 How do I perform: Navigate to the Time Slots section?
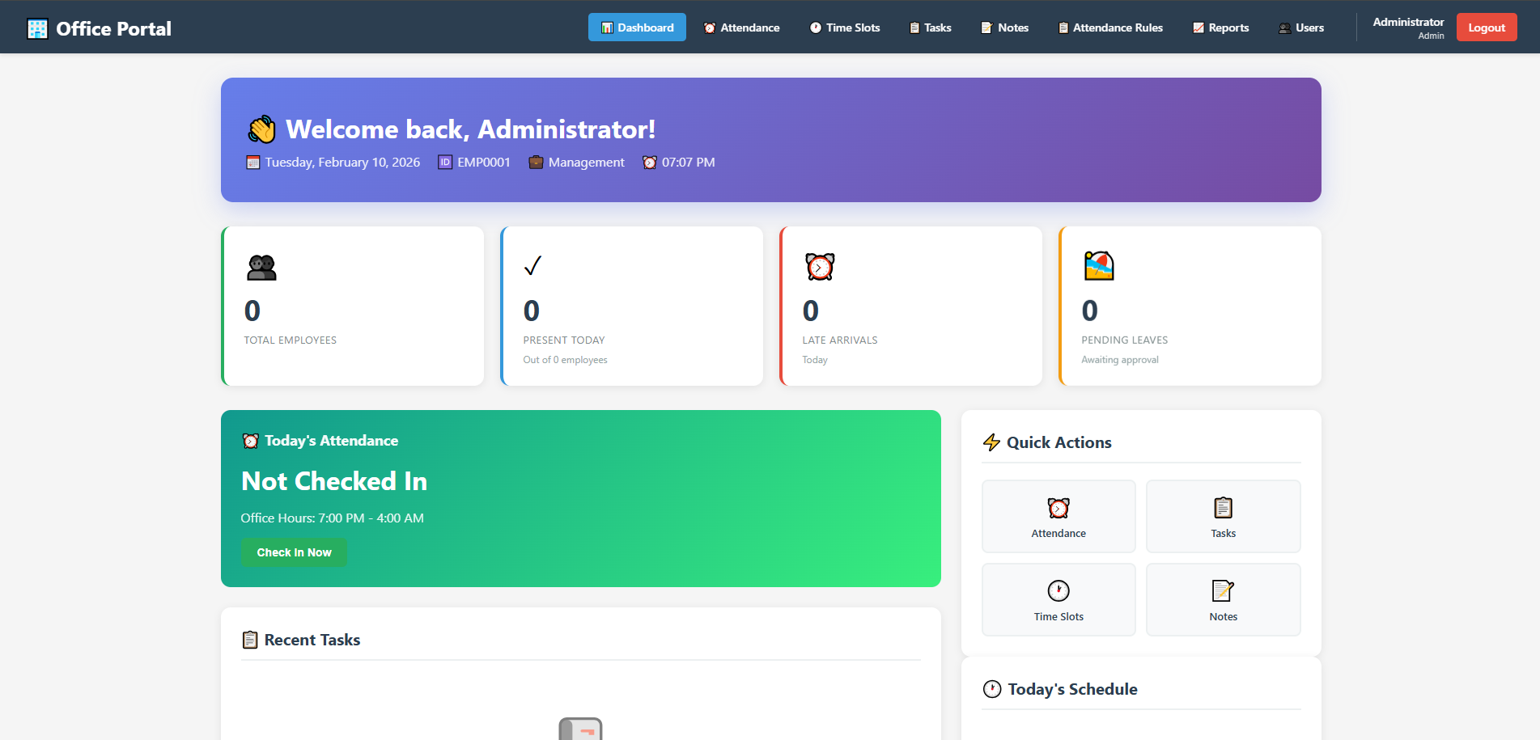click(x=844, y=27)
